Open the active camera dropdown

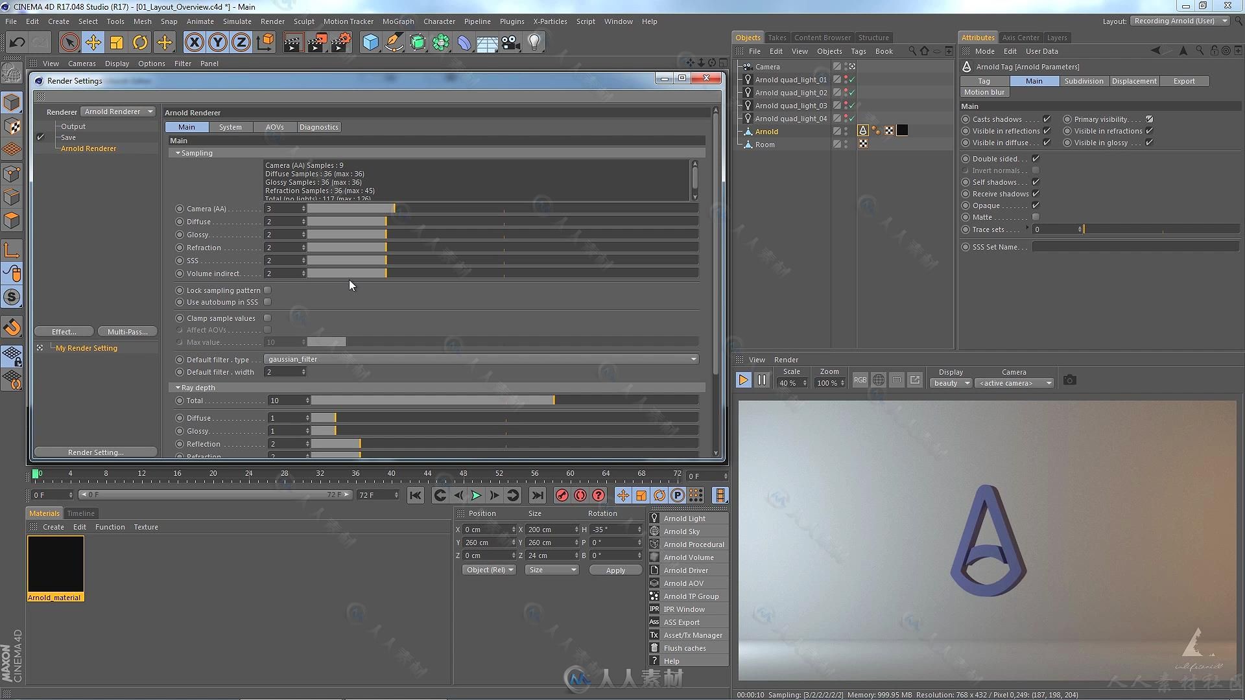coord(1014,383)
